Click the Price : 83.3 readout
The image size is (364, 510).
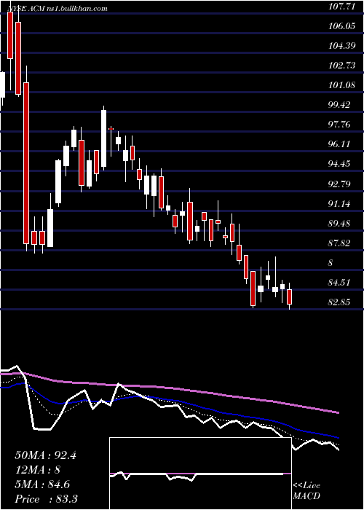pos(46,499)
